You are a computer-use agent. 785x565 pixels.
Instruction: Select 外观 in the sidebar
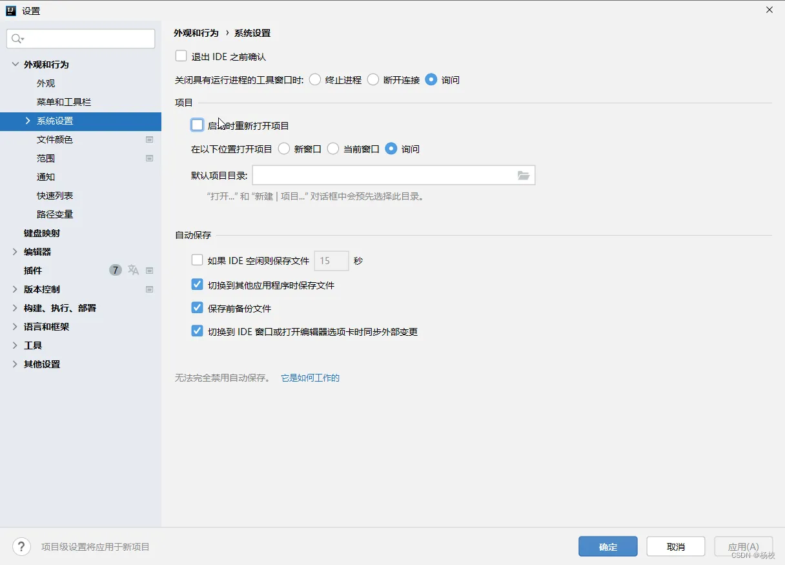45,83
